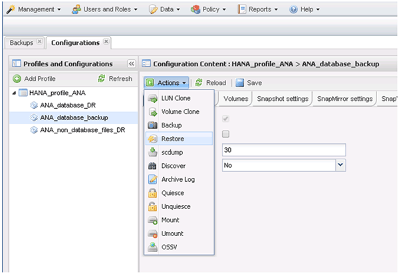Click the Configuration Content header icon
This screenshot has height=274, width=399.
tap(146, 64)
